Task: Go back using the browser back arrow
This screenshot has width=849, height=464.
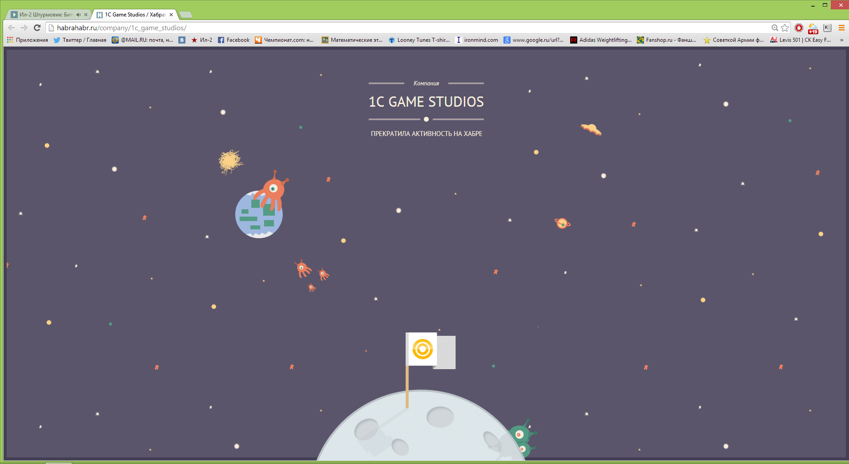Action: 12,28
